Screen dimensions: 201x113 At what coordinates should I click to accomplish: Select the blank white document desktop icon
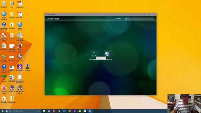20,79
